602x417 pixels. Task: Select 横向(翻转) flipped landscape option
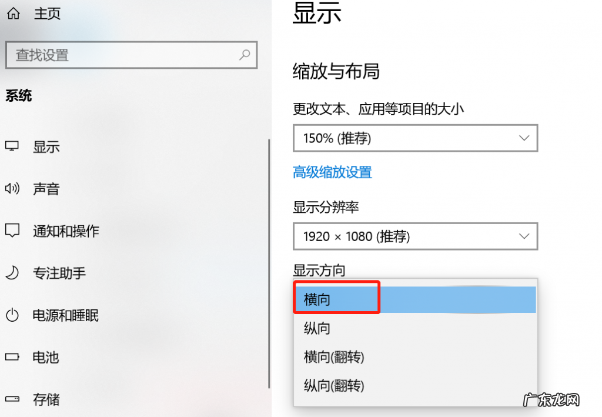[334, 357]
